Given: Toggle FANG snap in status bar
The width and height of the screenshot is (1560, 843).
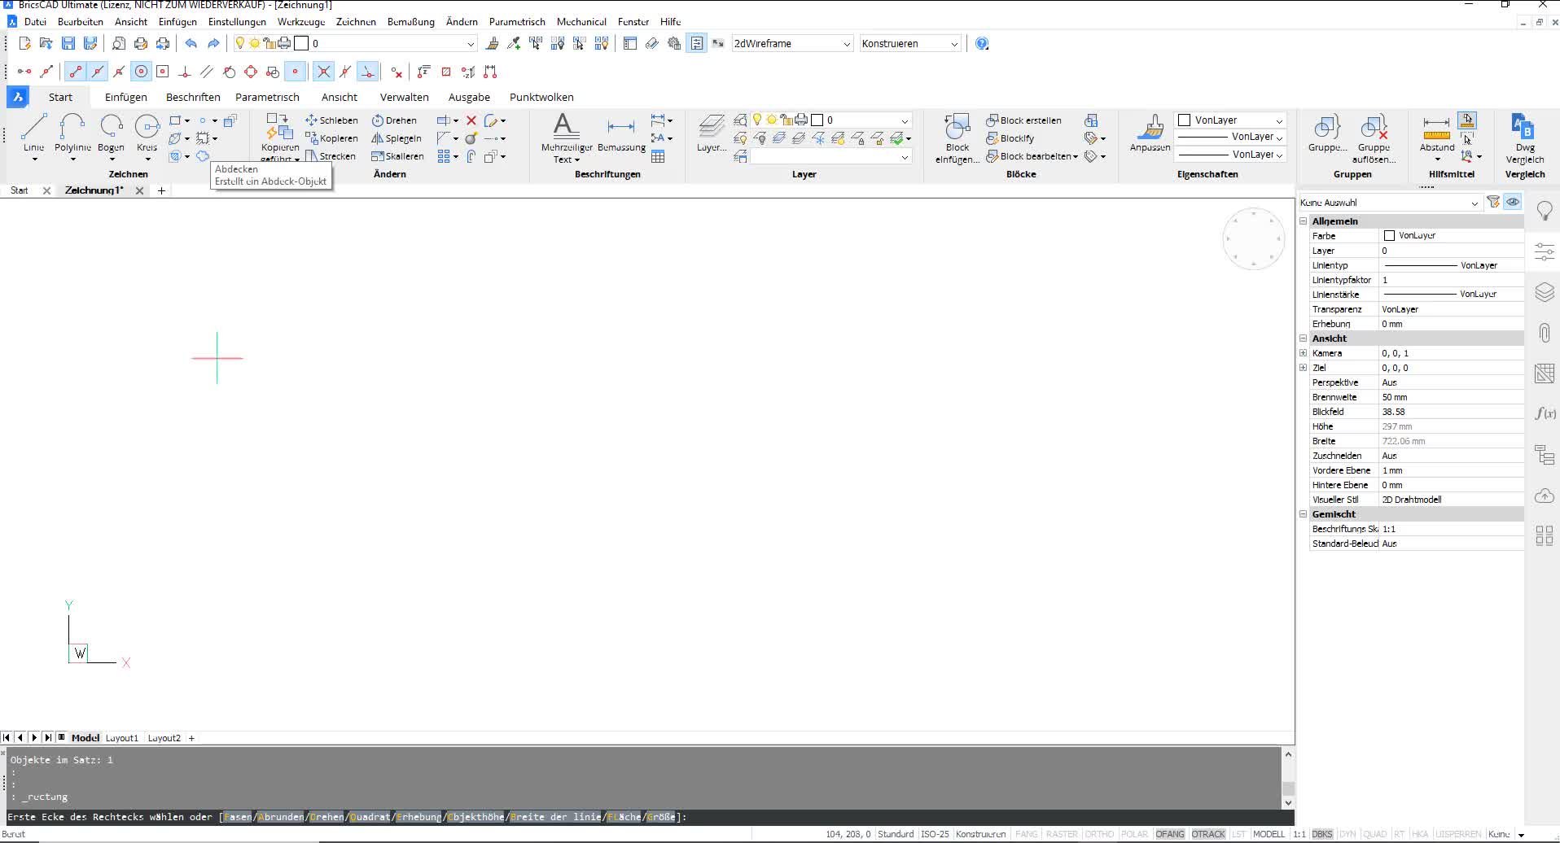Looking at the screenshot, I should click(x=1027, y=834).
